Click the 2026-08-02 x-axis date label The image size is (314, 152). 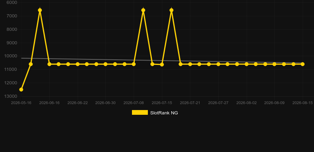(x=246, y=103)
